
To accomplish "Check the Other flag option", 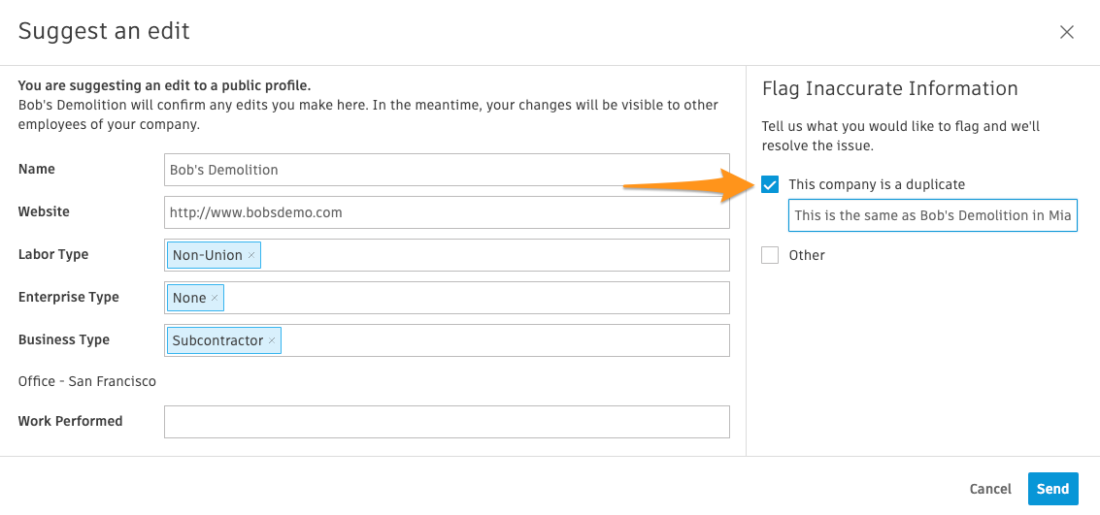I will click(770, 255).
